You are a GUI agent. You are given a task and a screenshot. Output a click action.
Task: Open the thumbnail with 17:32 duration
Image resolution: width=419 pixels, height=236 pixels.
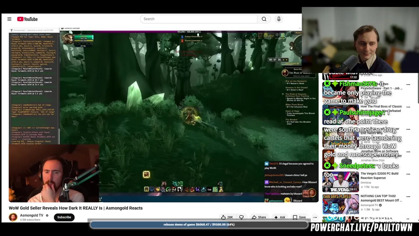point(340,76)
